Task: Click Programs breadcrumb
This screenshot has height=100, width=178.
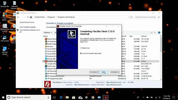Action: (x=51, y=17)
